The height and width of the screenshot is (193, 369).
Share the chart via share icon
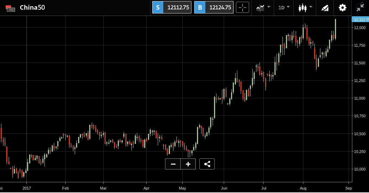(207, 164)
